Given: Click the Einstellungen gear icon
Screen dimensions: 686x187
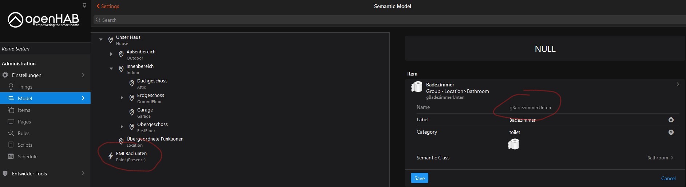Looking at the screenshot, I should (x=5, y=75).
